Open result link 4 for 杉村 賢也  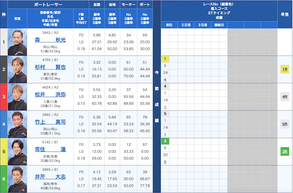(x=165, y=80)
